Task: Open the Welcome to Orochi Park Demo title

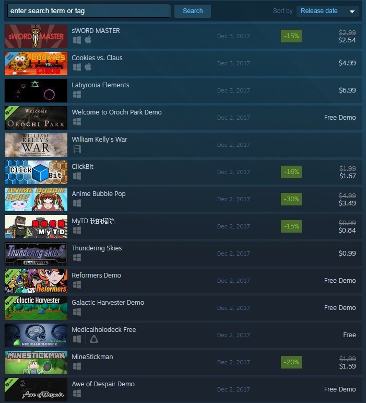Action: coord(116,112)
